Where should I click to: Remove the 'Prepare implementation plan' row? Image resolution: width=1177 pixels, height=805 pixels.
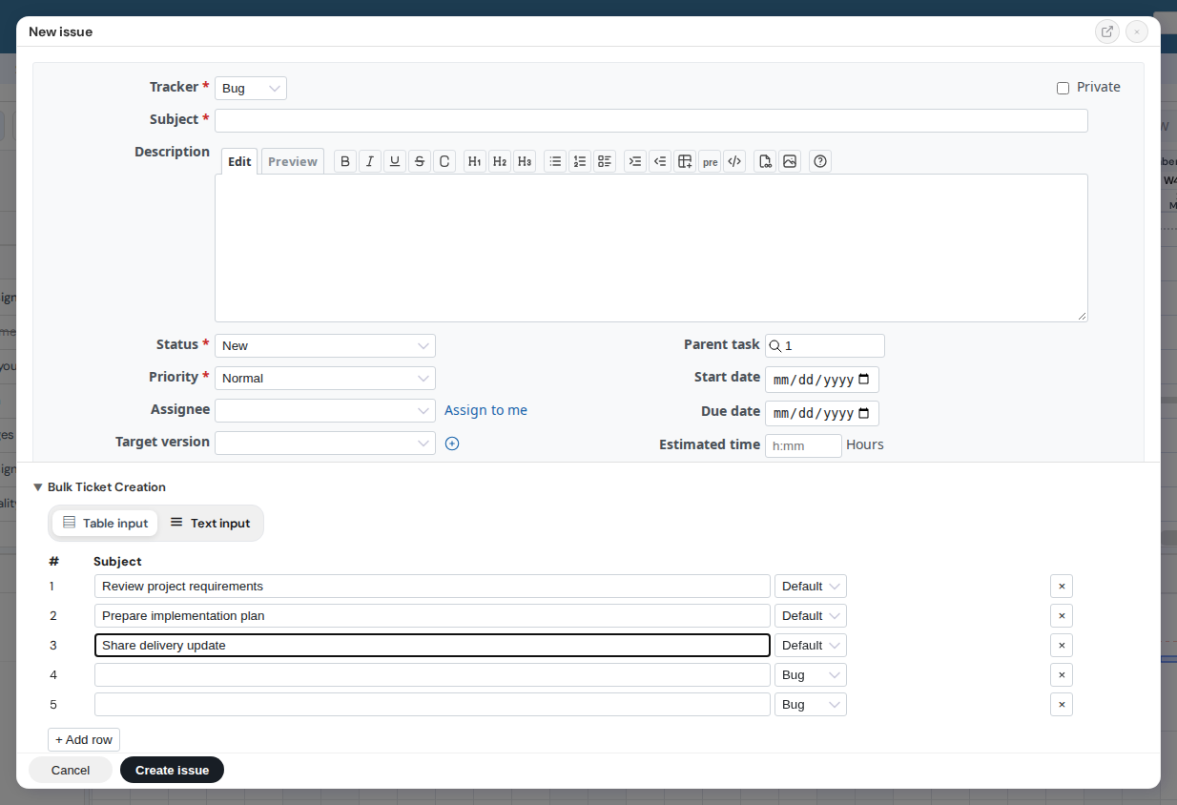click(1062, 616)
